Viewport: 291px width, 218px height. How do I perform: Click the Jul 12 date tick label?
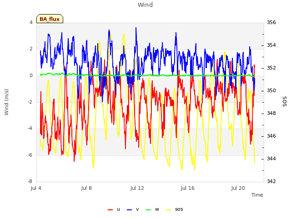point(137,188)
